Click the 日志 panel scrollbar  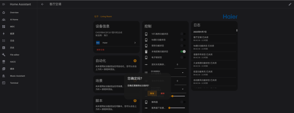tap(237, 30)
